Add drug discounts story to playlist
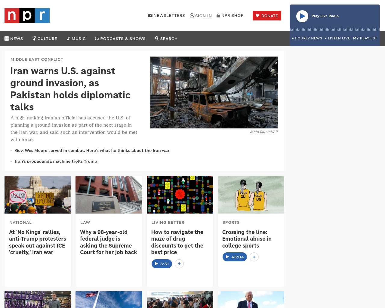The height and width of the screenshot is (308, 385). pos(179,264)
